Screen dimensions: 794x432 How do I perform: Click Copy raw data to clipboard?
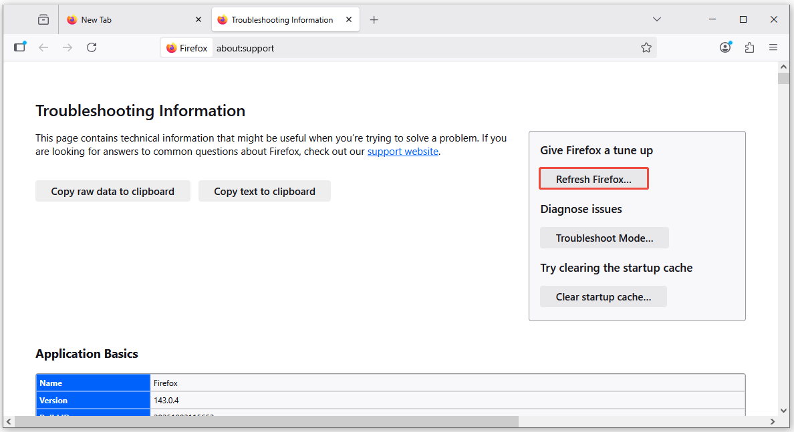pos(112,191)
